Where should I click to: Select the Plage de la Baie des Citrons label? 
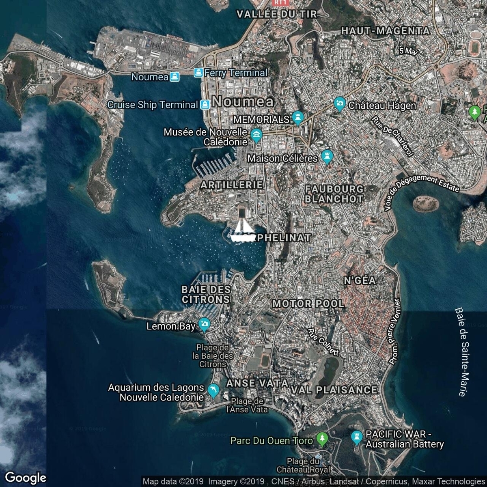coord(213,356)
